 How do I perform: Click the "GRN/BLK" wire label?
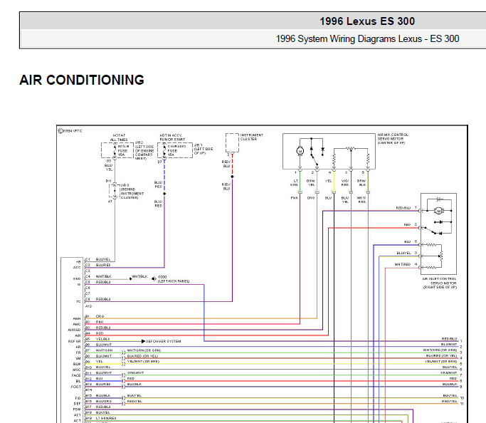click(361, 182)
